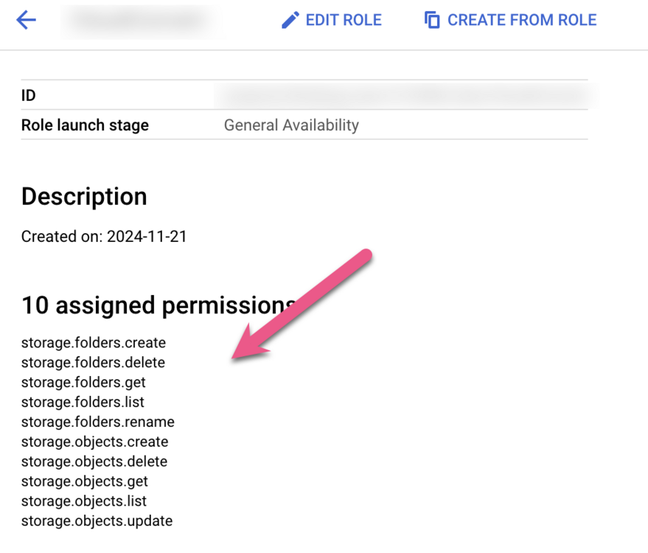Click the storage.folders.get permission
The width and height of the screenshot is (648, 553).
tap(83, 383)
